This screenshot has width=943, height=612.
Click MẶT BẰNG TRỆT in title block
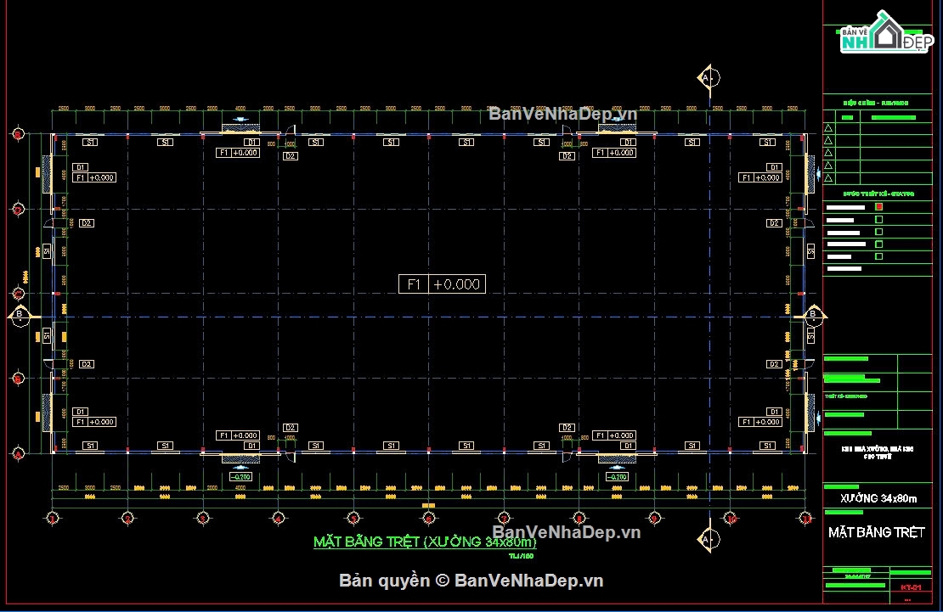click(x=876, y=532)
